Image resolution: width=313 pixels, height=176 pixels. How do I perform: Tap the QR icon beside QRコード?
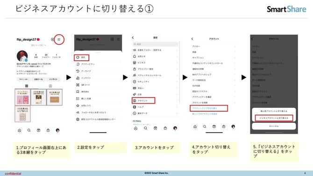pyautogui.click(x=78, y=85)
